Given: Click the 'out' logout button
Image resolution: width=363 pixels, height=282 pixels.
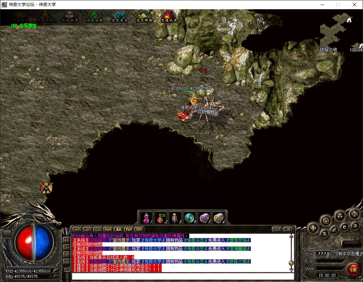Looking at the screenshot, I should point(277,229).
